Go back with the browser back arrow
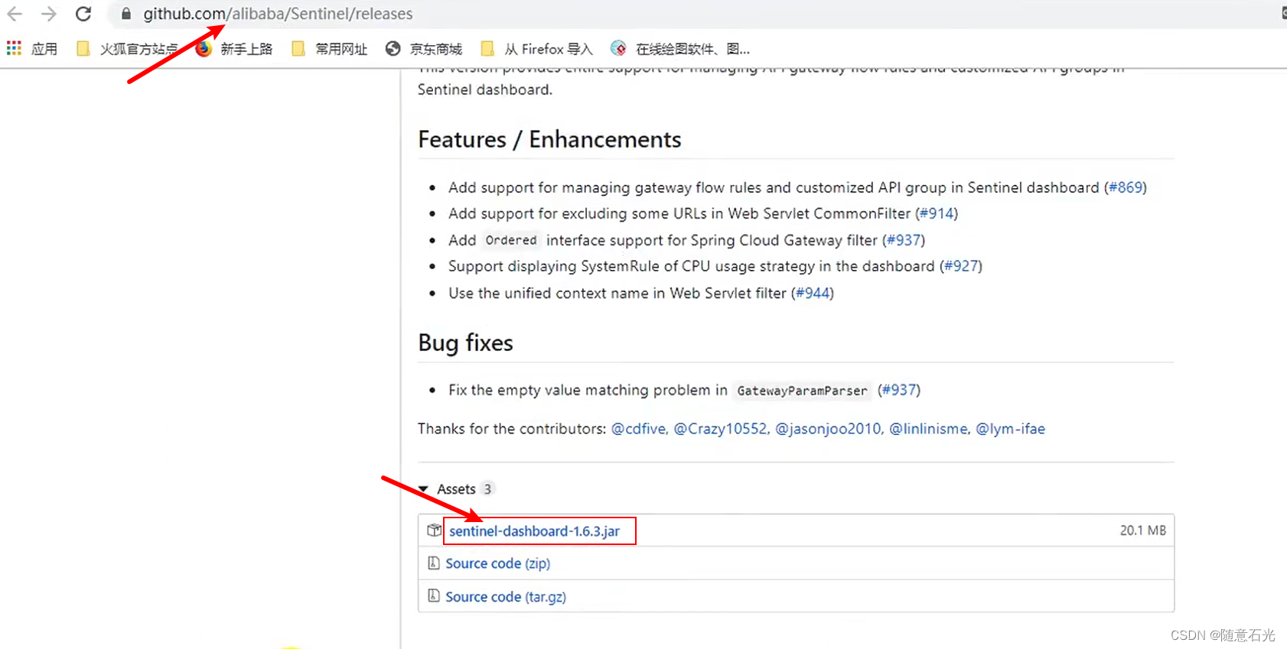Viewport: 1287px width, 649px height. (x=15, y=14)
